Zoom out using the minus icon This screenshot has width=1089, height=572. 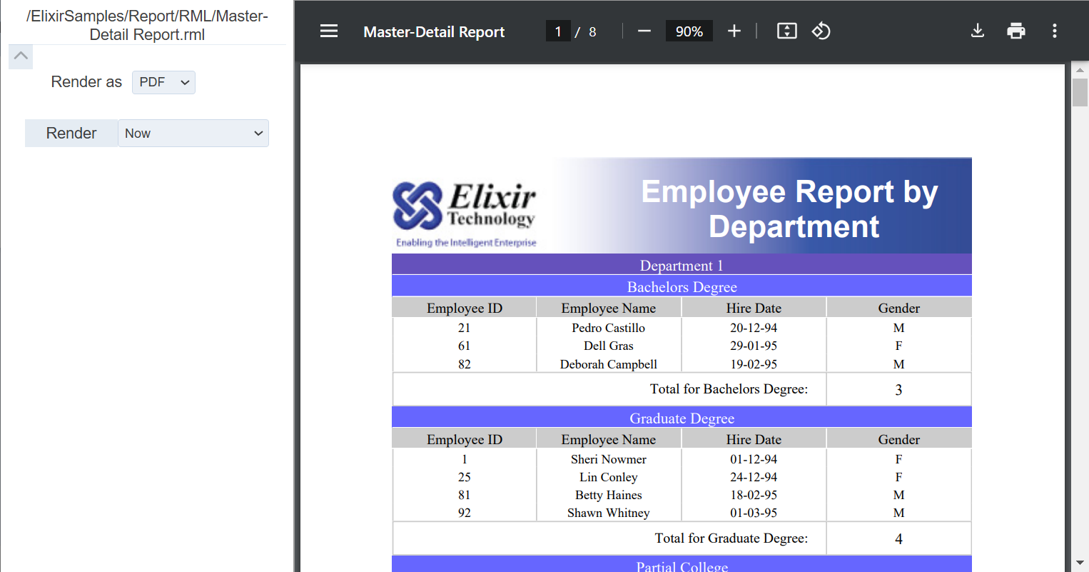pyautogui.click(x=644, y=31)
